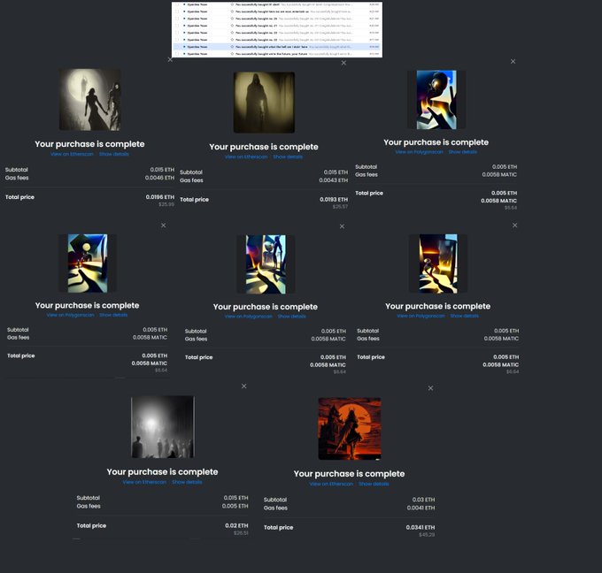Show details for the 0.0193 ETH purchase
Screen dimensions: 602x573
click(288, 157)
